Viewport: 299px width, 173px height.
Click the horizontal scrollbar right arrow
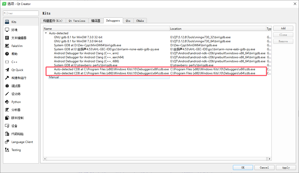(x=270, y=159)
